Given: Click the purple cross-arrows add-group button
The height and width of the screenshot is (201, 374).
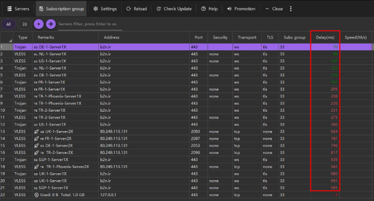Looking at the screenshot, I should tap(51, 24).
